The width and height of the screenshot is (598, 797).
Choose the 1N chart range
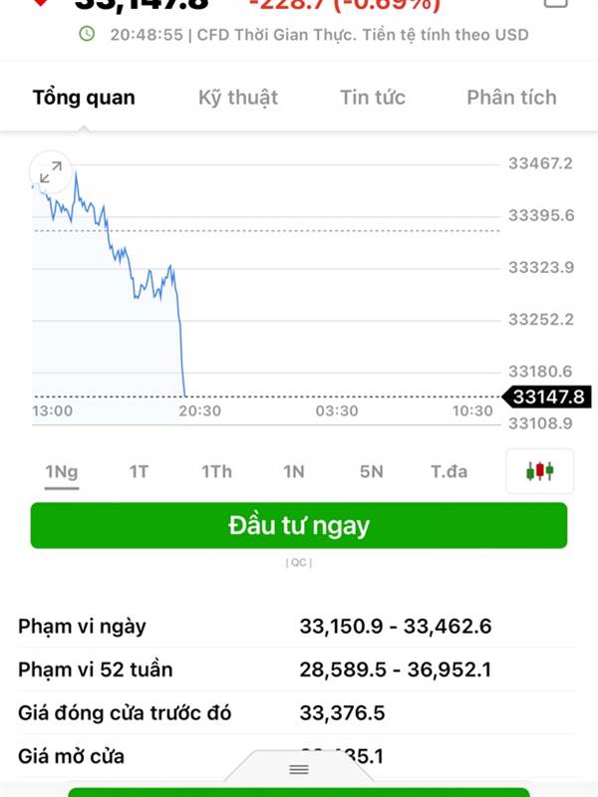click(x=294, y=471)
